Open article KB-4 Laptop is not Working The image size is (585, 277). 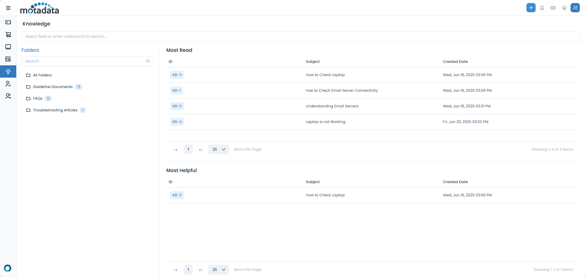click(x=177, y=121)
